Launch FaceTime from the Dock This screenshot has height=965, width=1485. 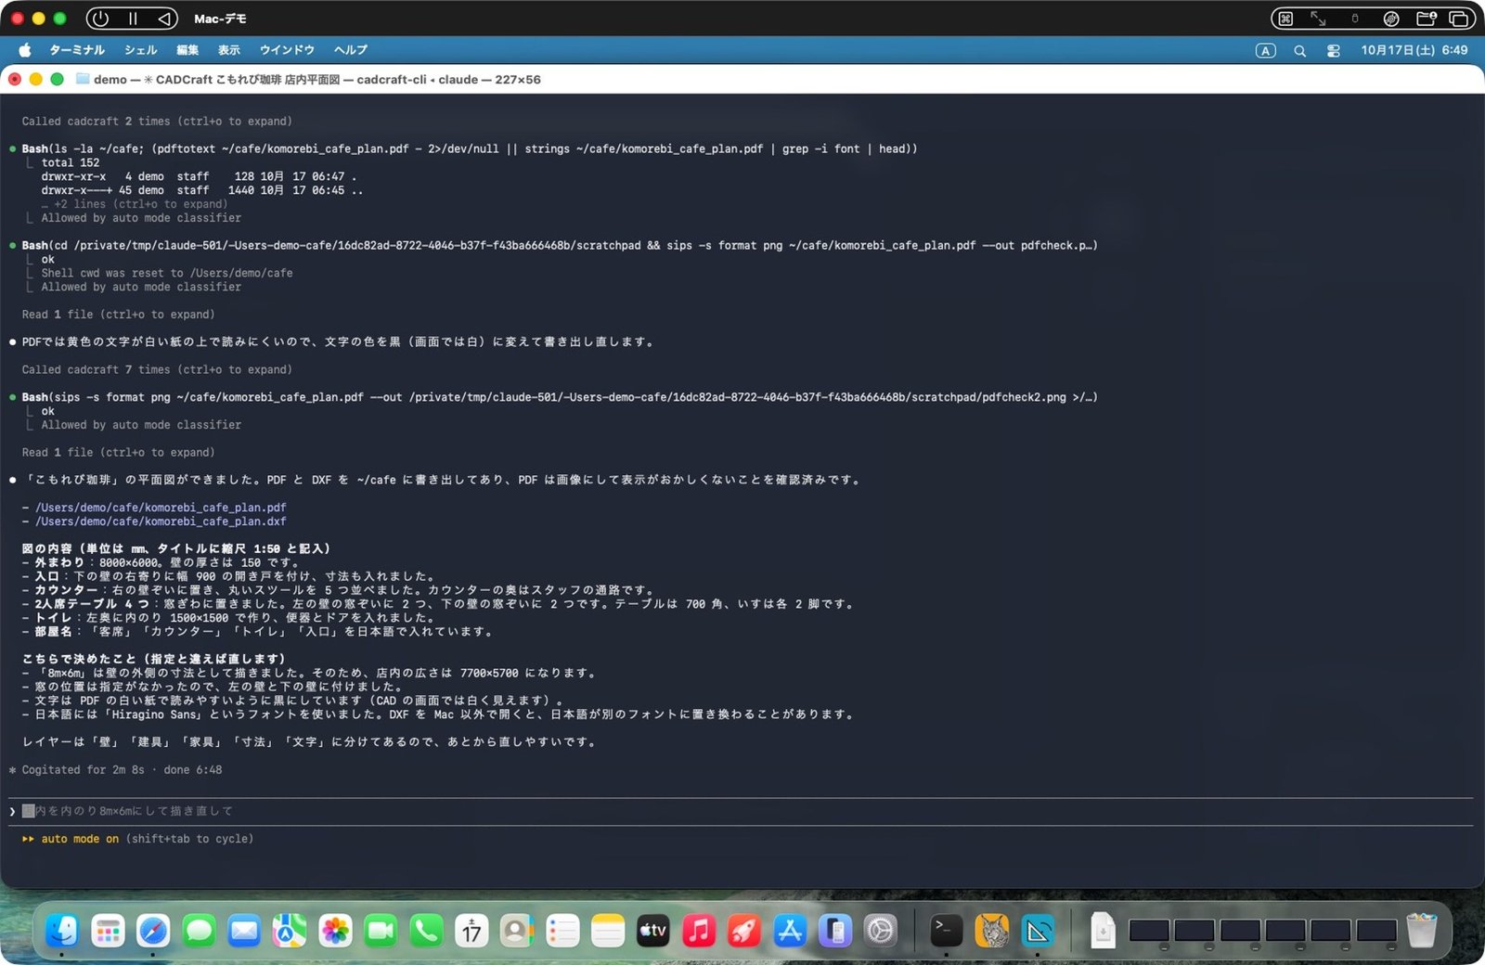381,931
